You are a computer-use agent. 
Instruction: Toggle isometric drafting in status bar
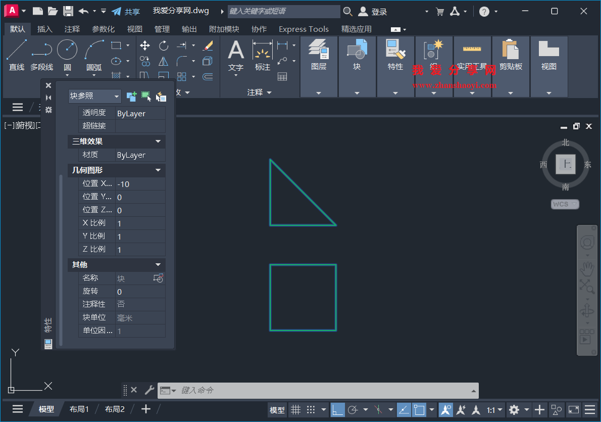coord(378,410)
